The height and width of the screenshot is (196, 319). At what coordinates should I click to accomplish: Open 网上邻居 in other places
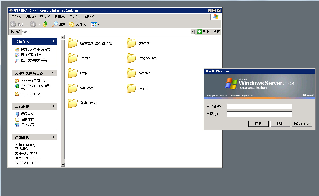tap(27, 125)
